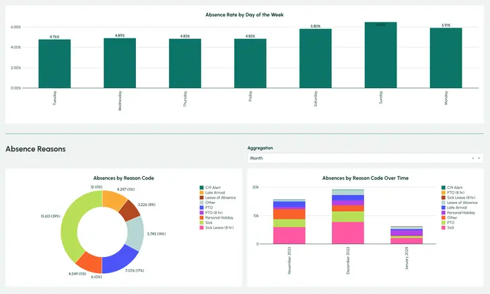Toggle PTO (8 hr) in Over Time chart legend
490x294 pixels.
453,193
